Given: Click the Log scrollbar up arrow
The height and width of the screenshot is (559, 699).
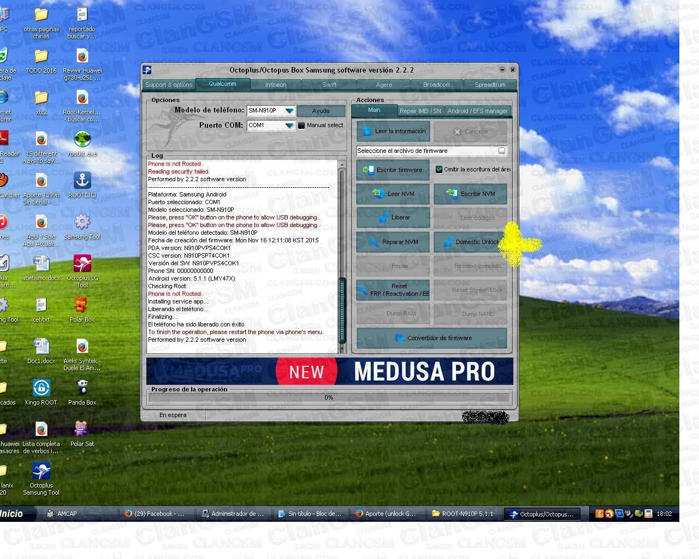Looking at the screenshot, I should pyautogui.click(x=342, y=164).
